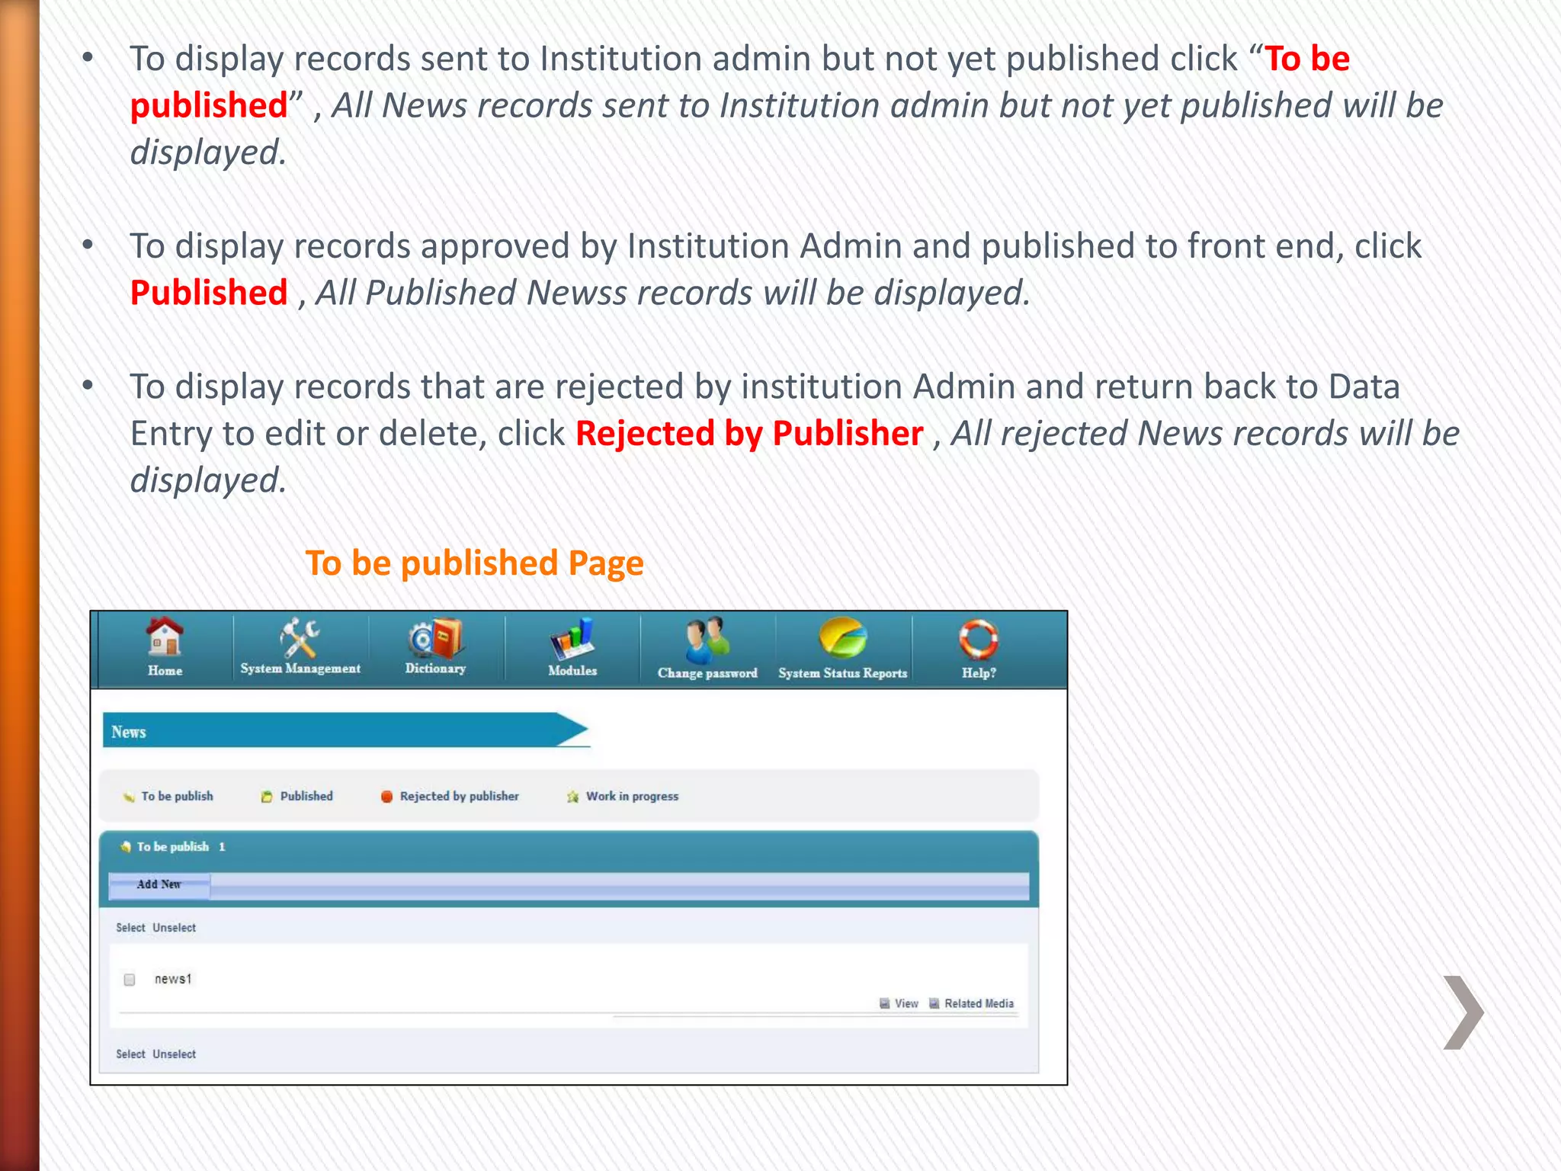The height and width of the screenshot is (1171, 1561).
Task: Open Related Media for news1
Action: 978,1003
